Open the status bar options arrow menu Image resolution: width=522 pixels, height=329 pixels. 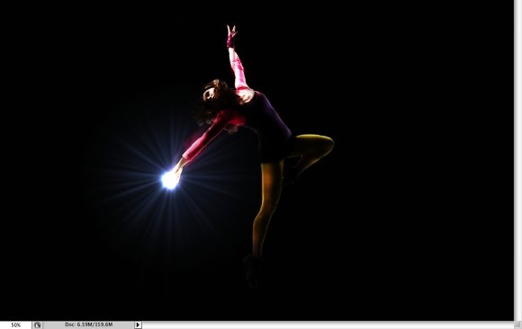[x=139, y=325]
